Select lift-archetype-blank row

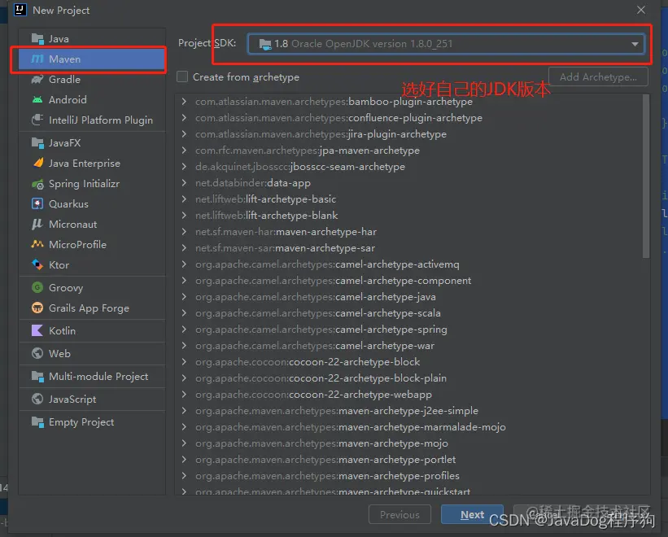coord(409,216)
